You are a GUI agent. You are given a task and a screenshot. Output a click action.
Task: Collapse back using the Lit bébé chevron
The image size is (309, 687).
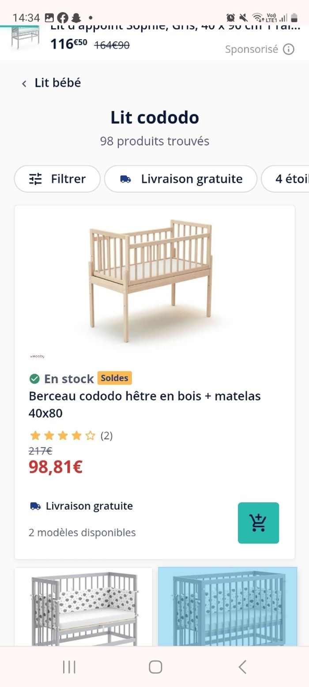tap(24, 83)
